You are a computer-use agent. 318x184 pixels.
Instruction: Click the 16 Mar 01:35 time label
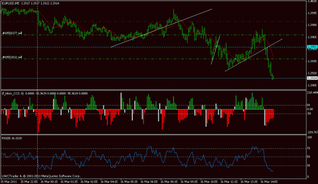[x=69, y=181]
